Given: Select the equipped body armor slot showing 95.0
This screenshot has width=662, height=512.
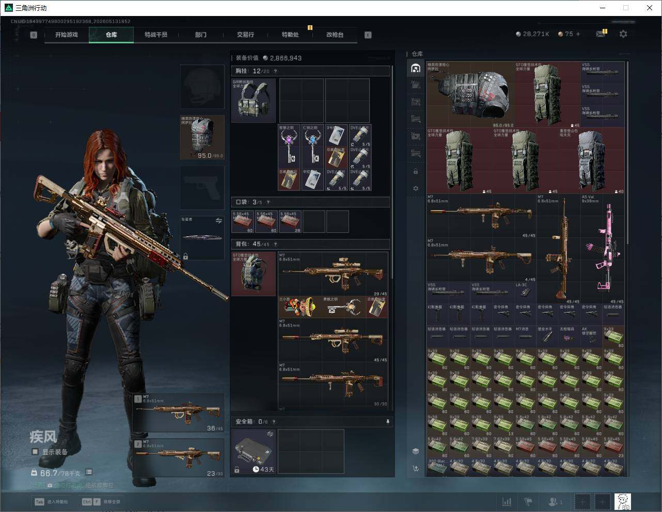Looking at the screenshot, I should click(202, 137).
